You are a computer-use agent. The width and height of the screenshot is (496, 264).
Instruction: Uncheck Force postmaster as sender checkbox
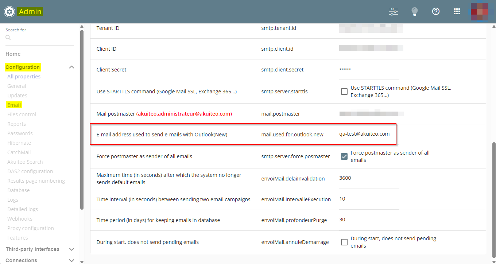[x=344, y=156]
